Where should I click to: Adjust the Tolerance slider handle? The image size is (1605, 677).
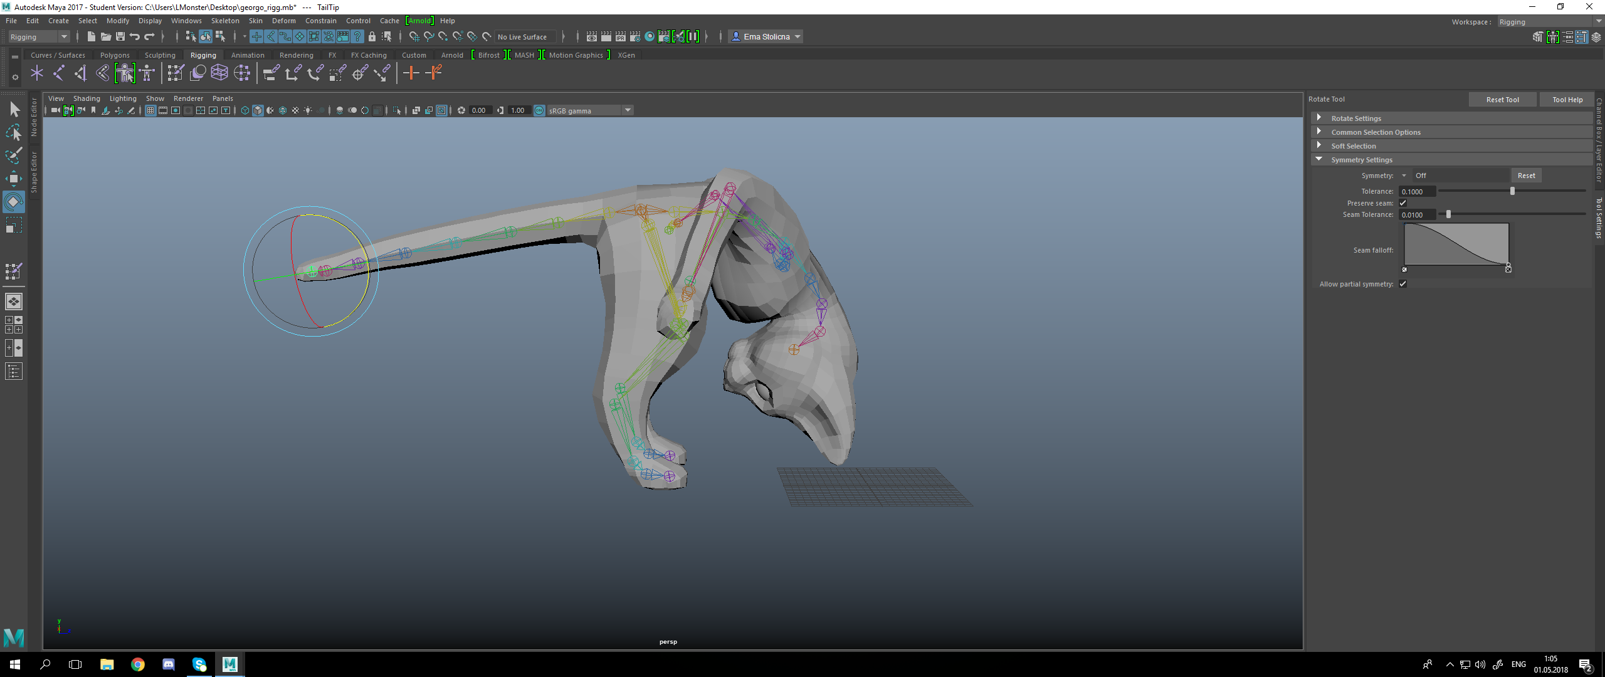pyautogui.click(x=1512, y=191)
